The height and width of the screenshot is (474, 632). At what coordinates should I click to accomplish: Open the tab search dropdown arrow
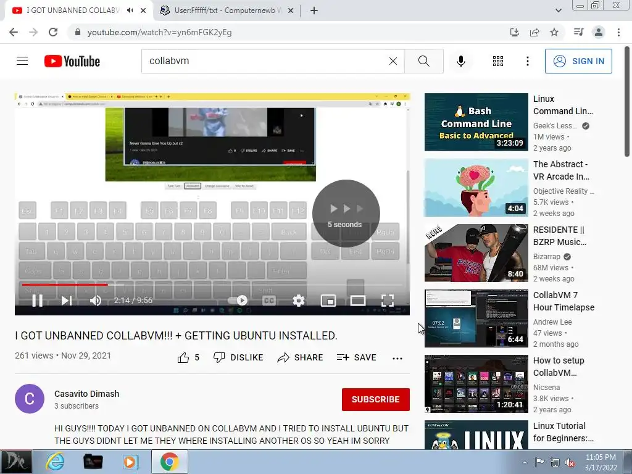pyautogui.click(x=558, y=10)
